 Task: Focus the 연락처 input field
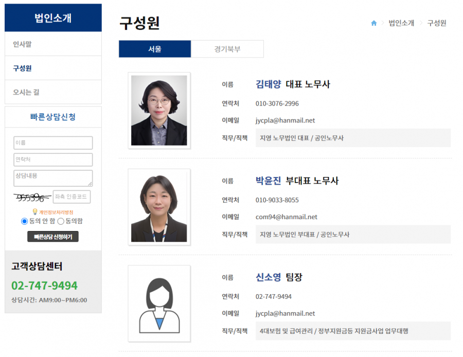point(53,159)
